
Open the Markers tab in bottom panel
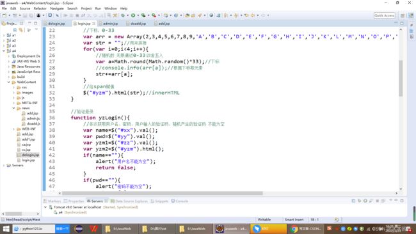click(x=52, y=201)
